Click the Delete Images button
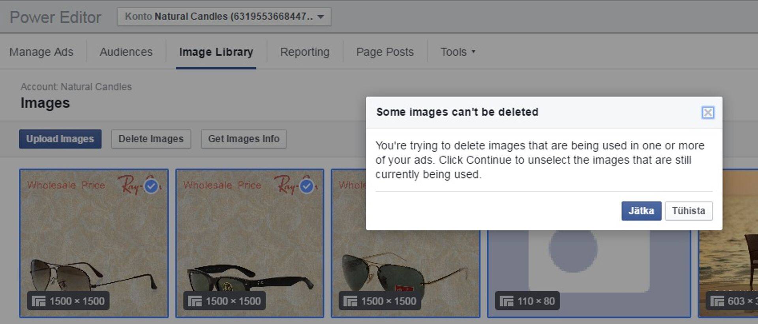 tap(151, 139)
